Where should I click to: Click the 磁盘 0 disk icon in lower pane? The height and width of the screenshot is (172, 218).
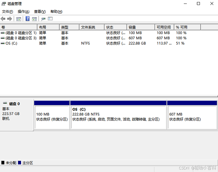[x=5, y=103]
